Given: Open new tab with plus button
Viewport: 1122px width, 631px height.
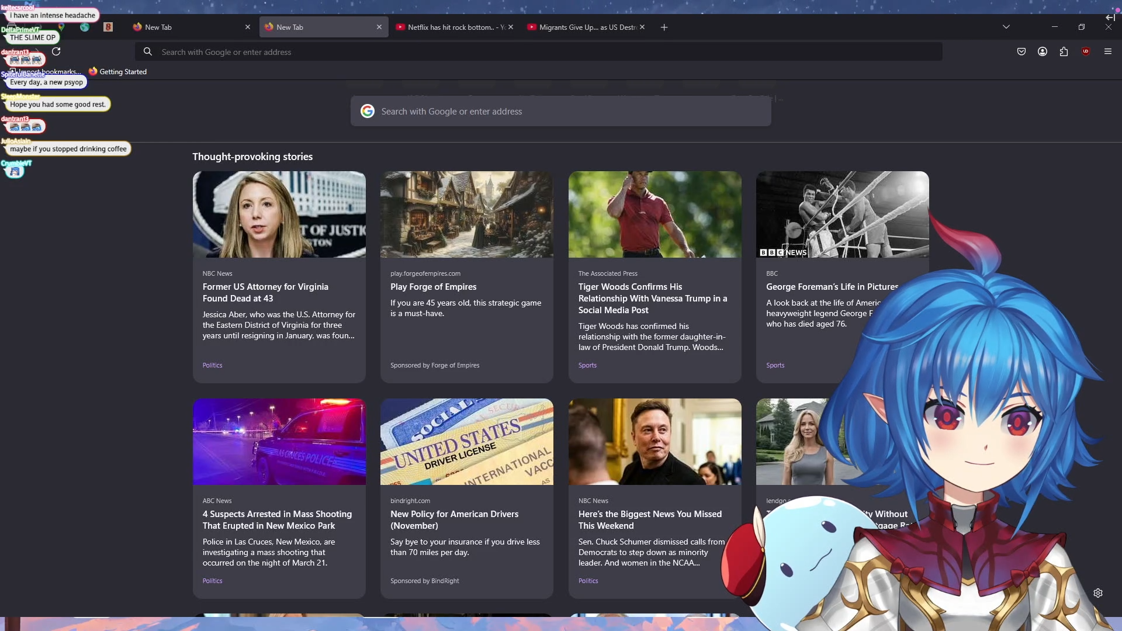Looking at the screenshot, I should [x=664, y=27].
